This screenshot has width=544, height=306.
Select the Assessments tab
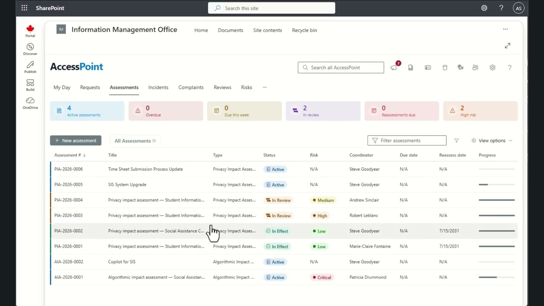tap(124, 87)
